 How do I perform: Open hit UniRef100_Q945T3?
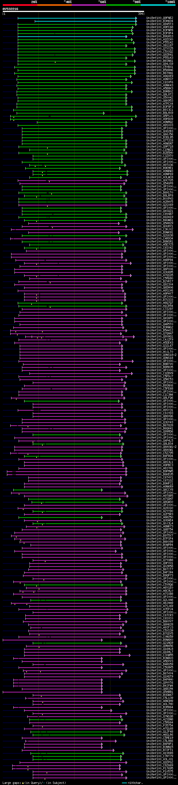160,24
